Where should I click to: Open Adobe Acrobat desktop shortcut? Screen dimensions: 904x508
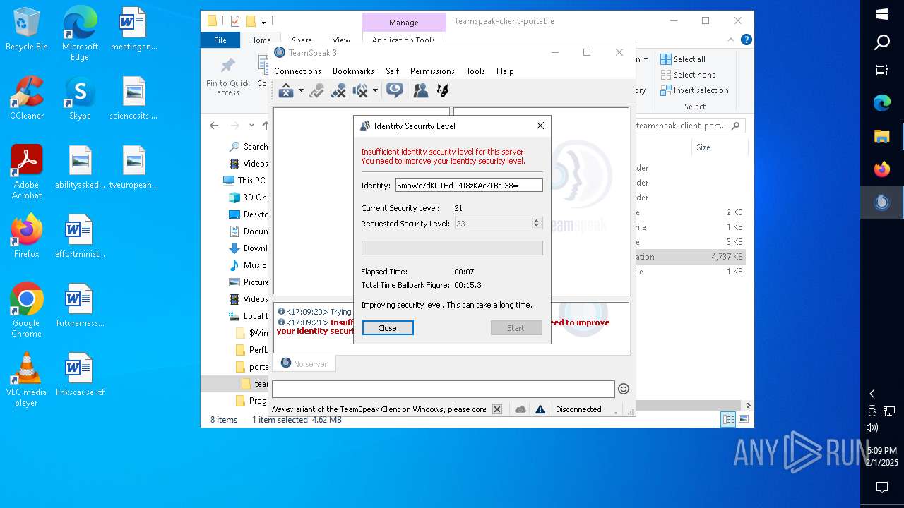(x=27, y=172)
